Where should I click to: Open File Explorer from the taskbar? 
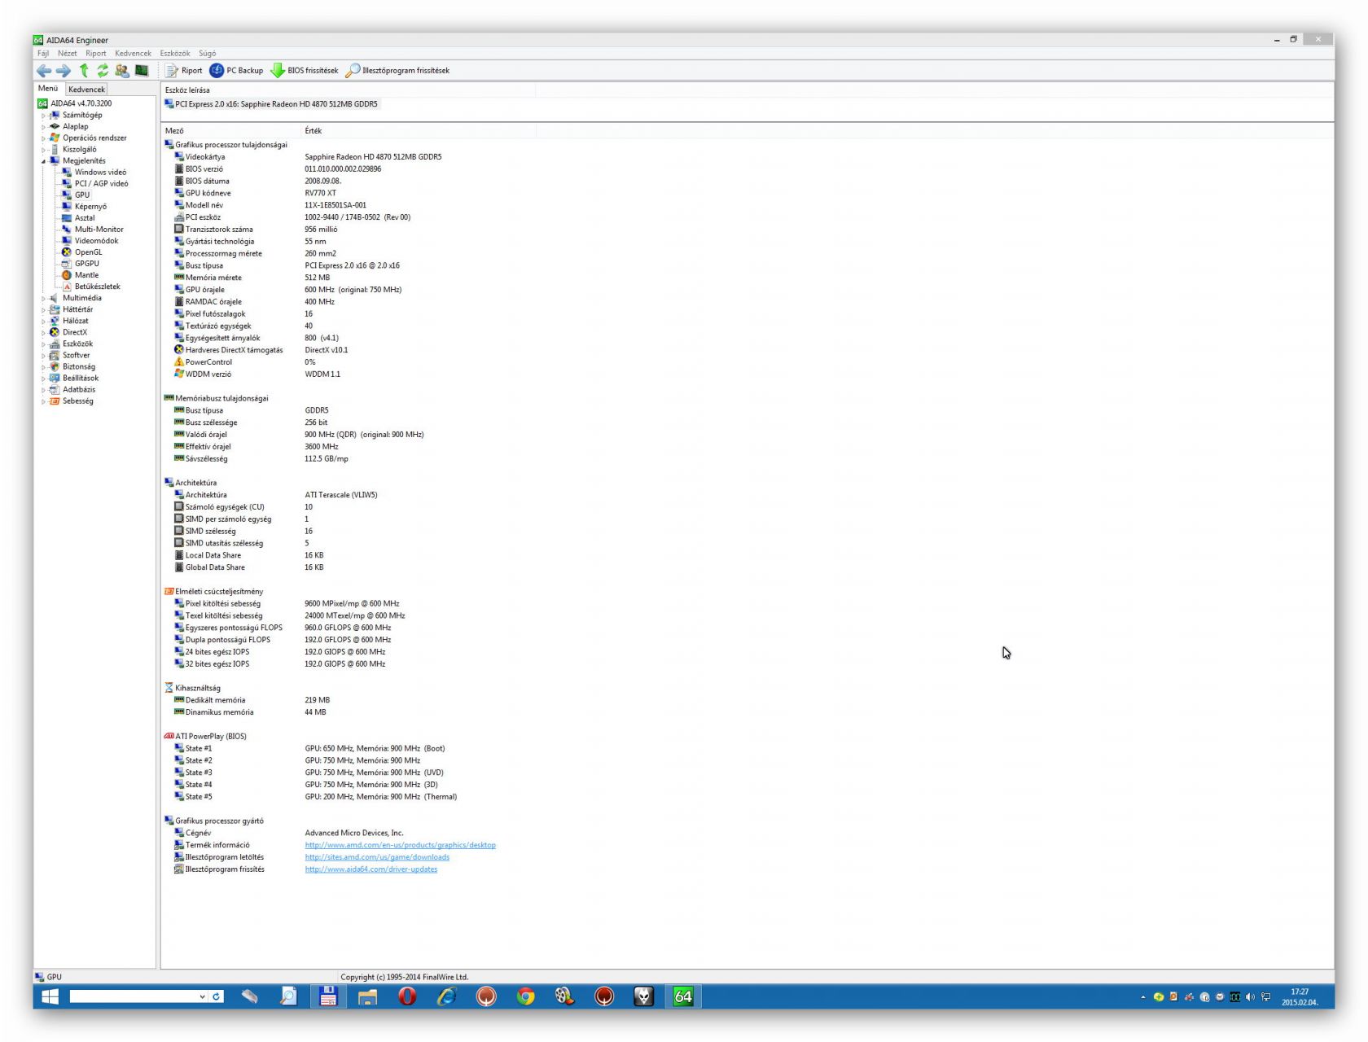tap(367, 996)
